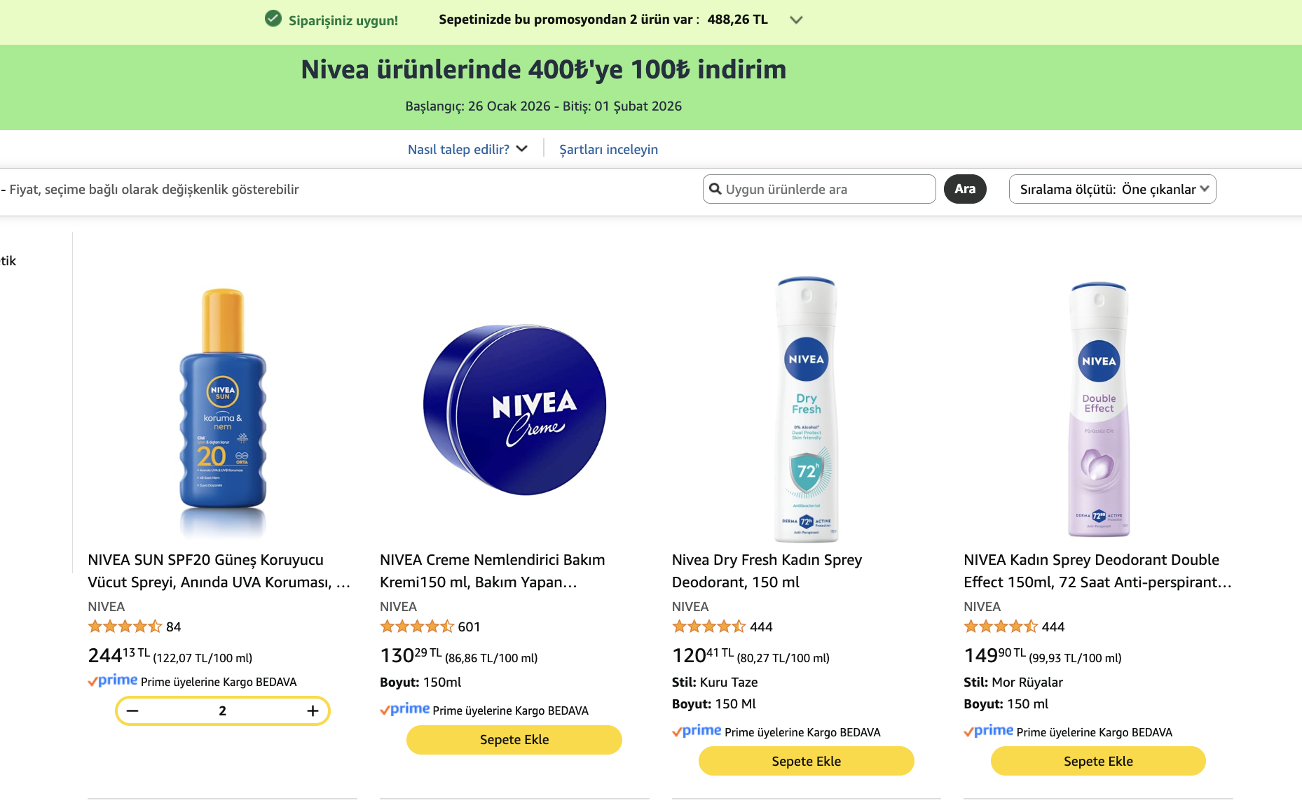This screenshot has width=1302, height=805.
Task: Click the Prime logo under Double Effect deodorant
Action: pos(989,731)
